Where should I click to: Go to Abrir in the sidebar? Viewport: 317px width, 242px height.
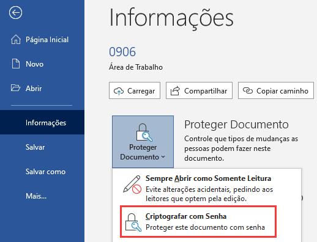click(42, 88)
